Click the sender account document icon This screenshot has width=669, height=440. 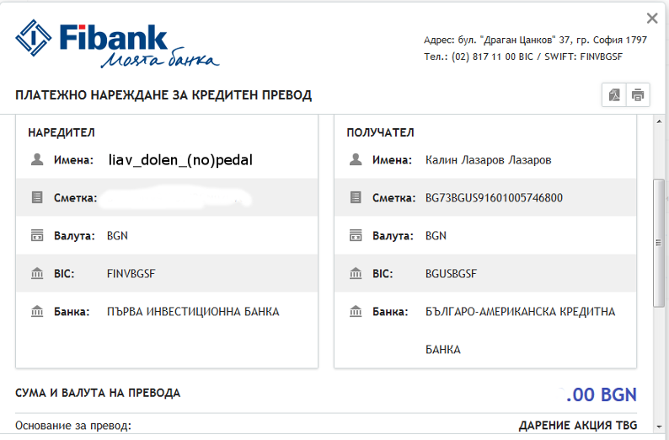point(36,198)
